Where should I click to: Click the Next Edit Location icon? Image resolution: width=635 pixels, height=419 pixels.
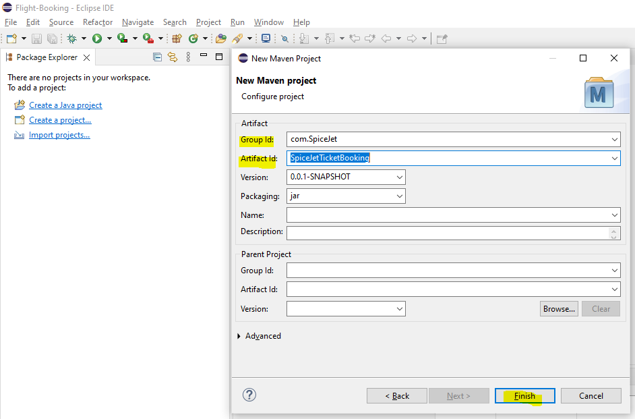[x=370, y=38]
